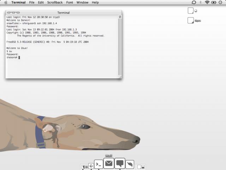Click the 'ssh 192.168.1.4' command line
Image resolution: width=226 pixels, height=170 pixels.
[x=32, y=23]
